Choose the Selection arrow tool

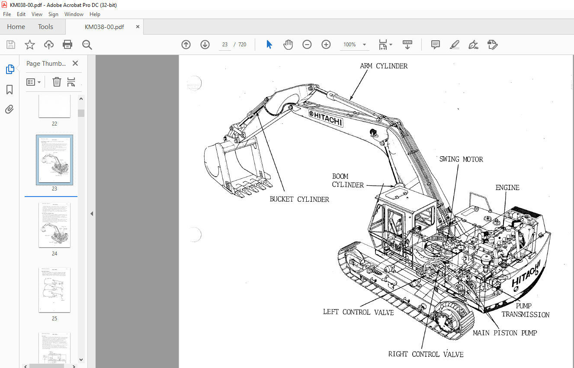point(269,45)
